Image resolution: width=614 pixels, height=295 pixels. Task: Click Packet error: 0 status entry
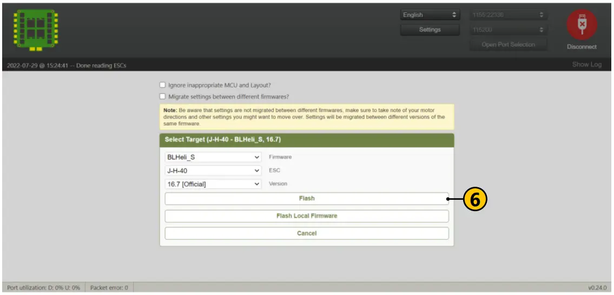[x=109, y=287]
